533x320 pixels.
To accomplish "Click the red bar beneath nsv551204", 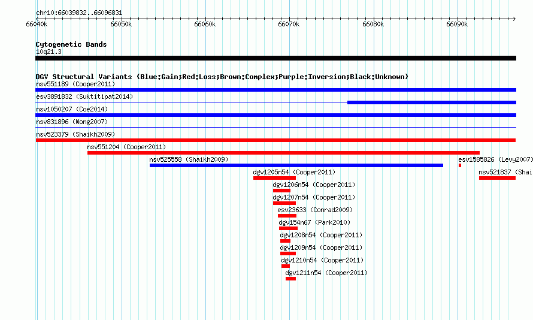I will [x=283, y=153].
